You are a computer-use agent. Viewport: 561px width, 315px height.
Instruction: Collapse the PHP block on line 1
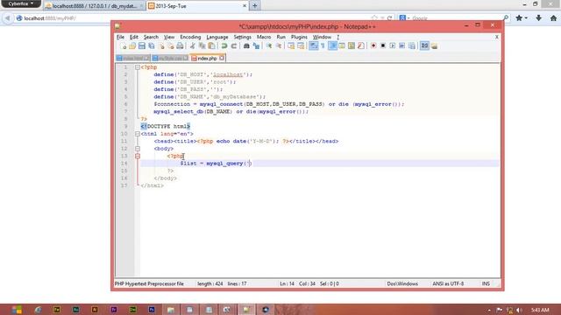click(138, 67)
